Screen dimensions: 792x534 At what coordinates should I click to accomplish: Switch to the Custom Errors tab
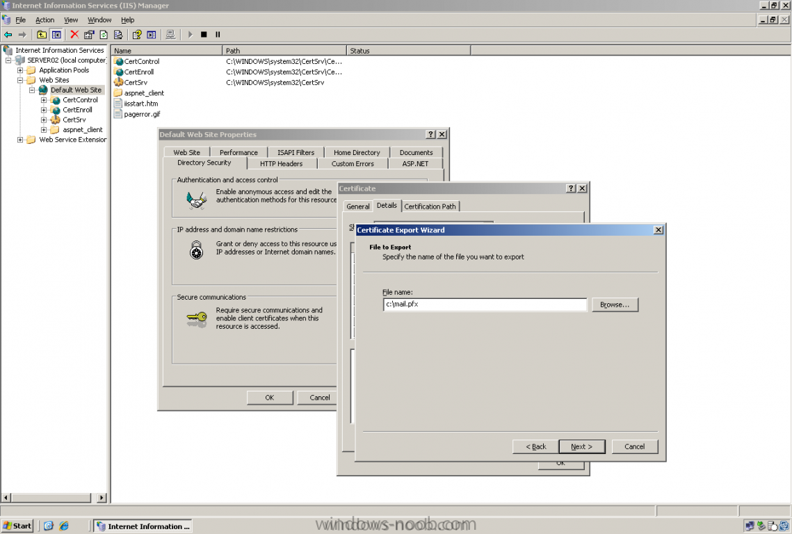pos(353,163)
